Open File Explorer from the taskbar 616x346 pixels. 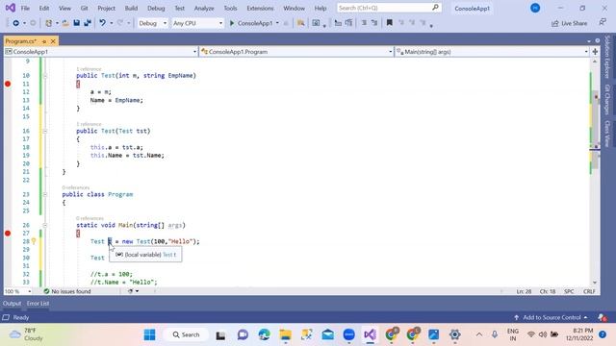[x=285, y=334]
